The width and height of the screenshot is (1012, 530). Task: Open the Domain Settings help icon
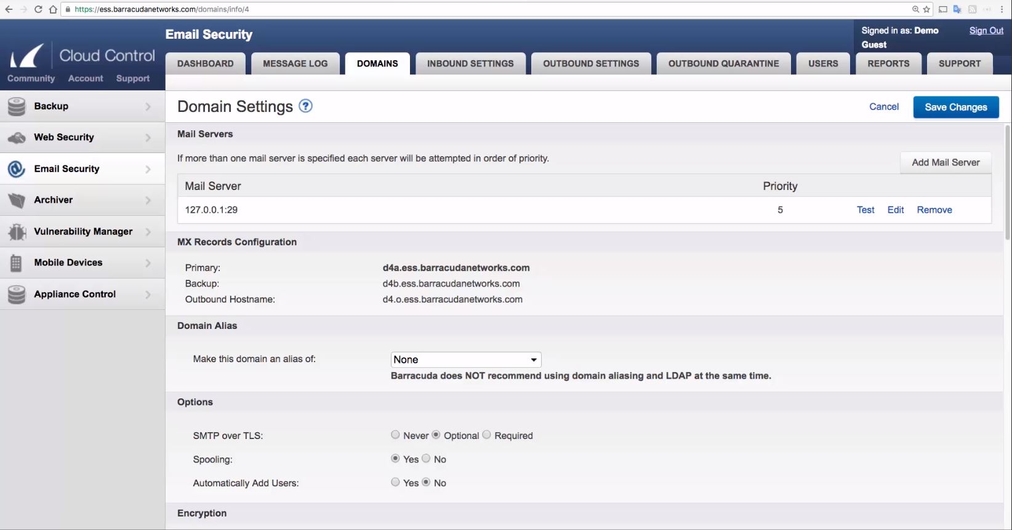(305, 106)
